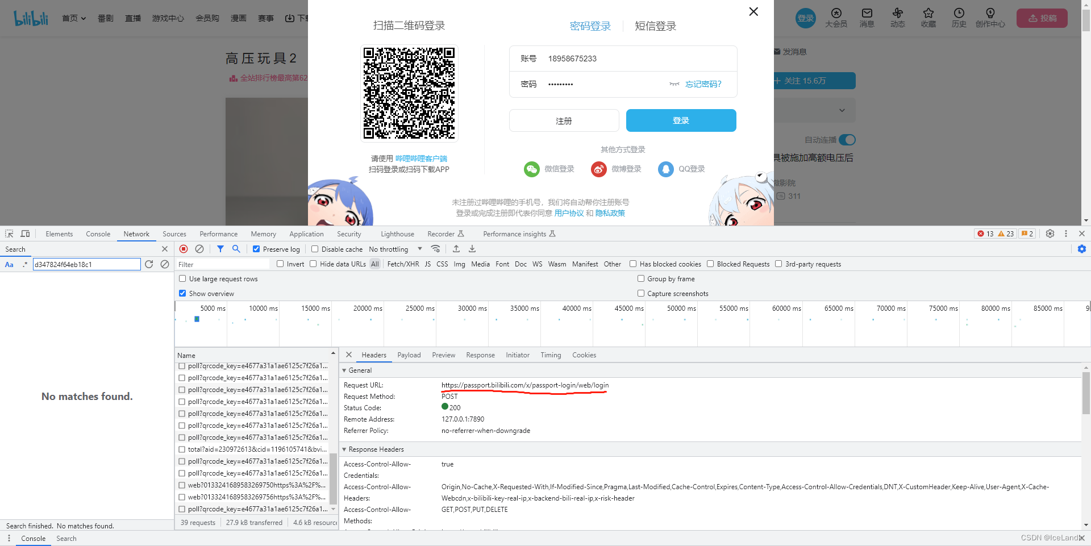
Task: Click the 账号 account input field
Action: click(625, 58)
